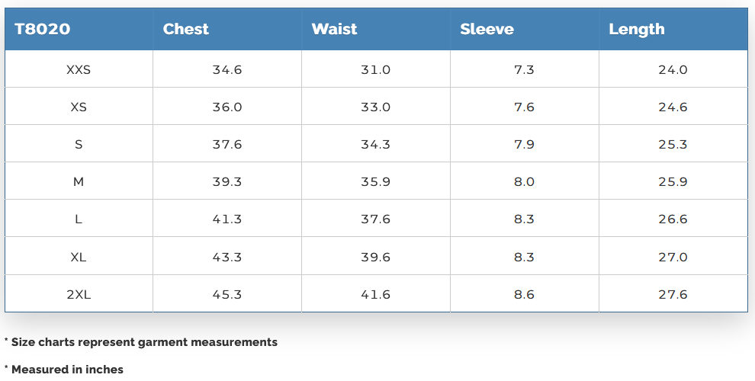Click the 2XL size label
Screen dimensions: 755x381
pos(79,294)
